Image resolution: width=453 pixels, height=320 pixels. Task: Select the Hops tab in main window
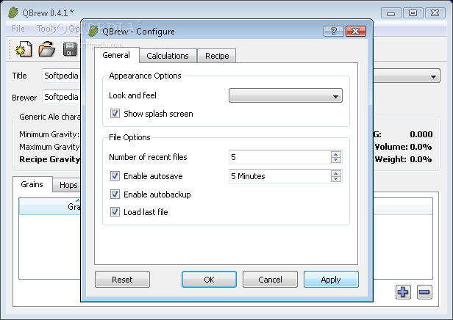coord(68,185)
